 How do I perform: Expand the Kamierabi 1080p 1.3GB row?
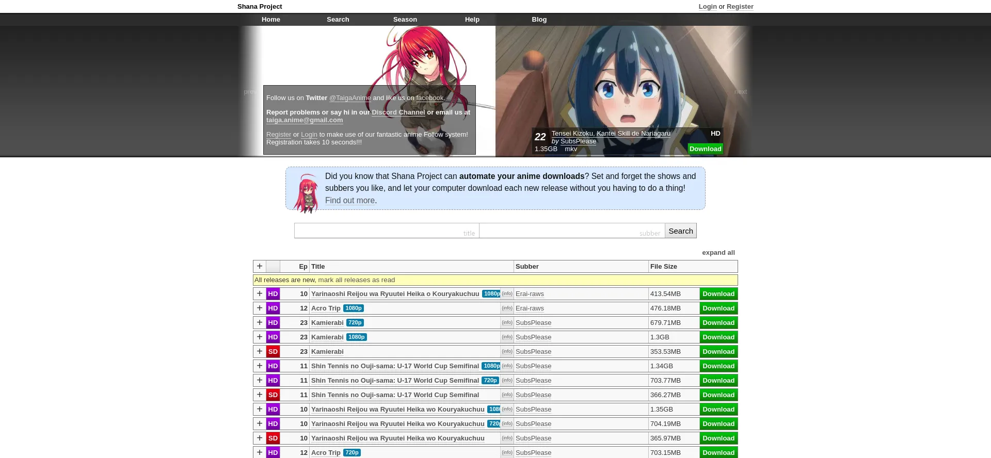pyautogui.click(x=260, y=337)
